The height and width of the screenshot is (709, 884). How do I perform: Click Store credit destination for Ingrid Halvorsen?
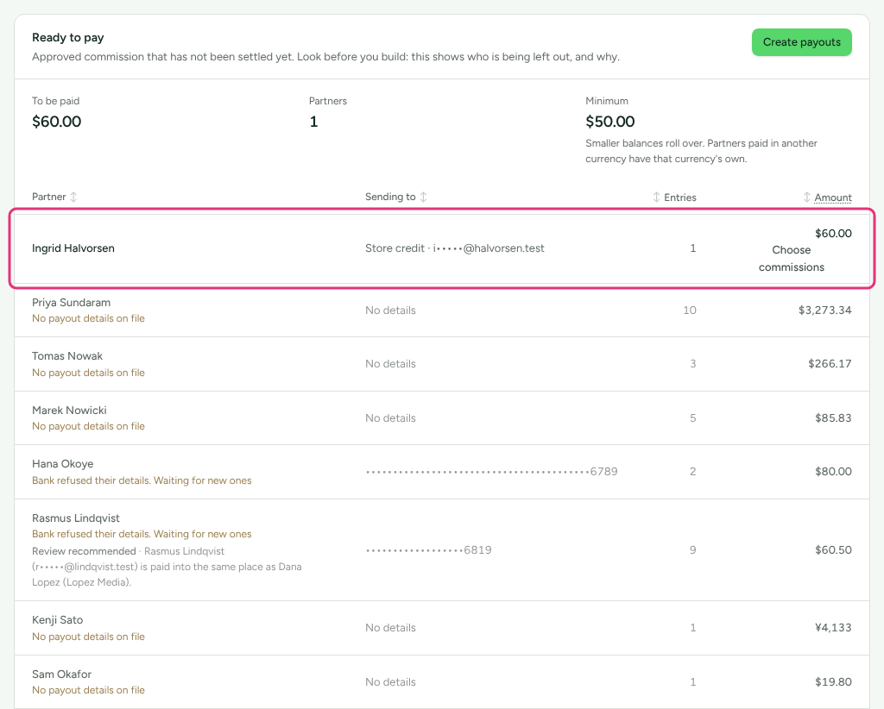(454, 248)
